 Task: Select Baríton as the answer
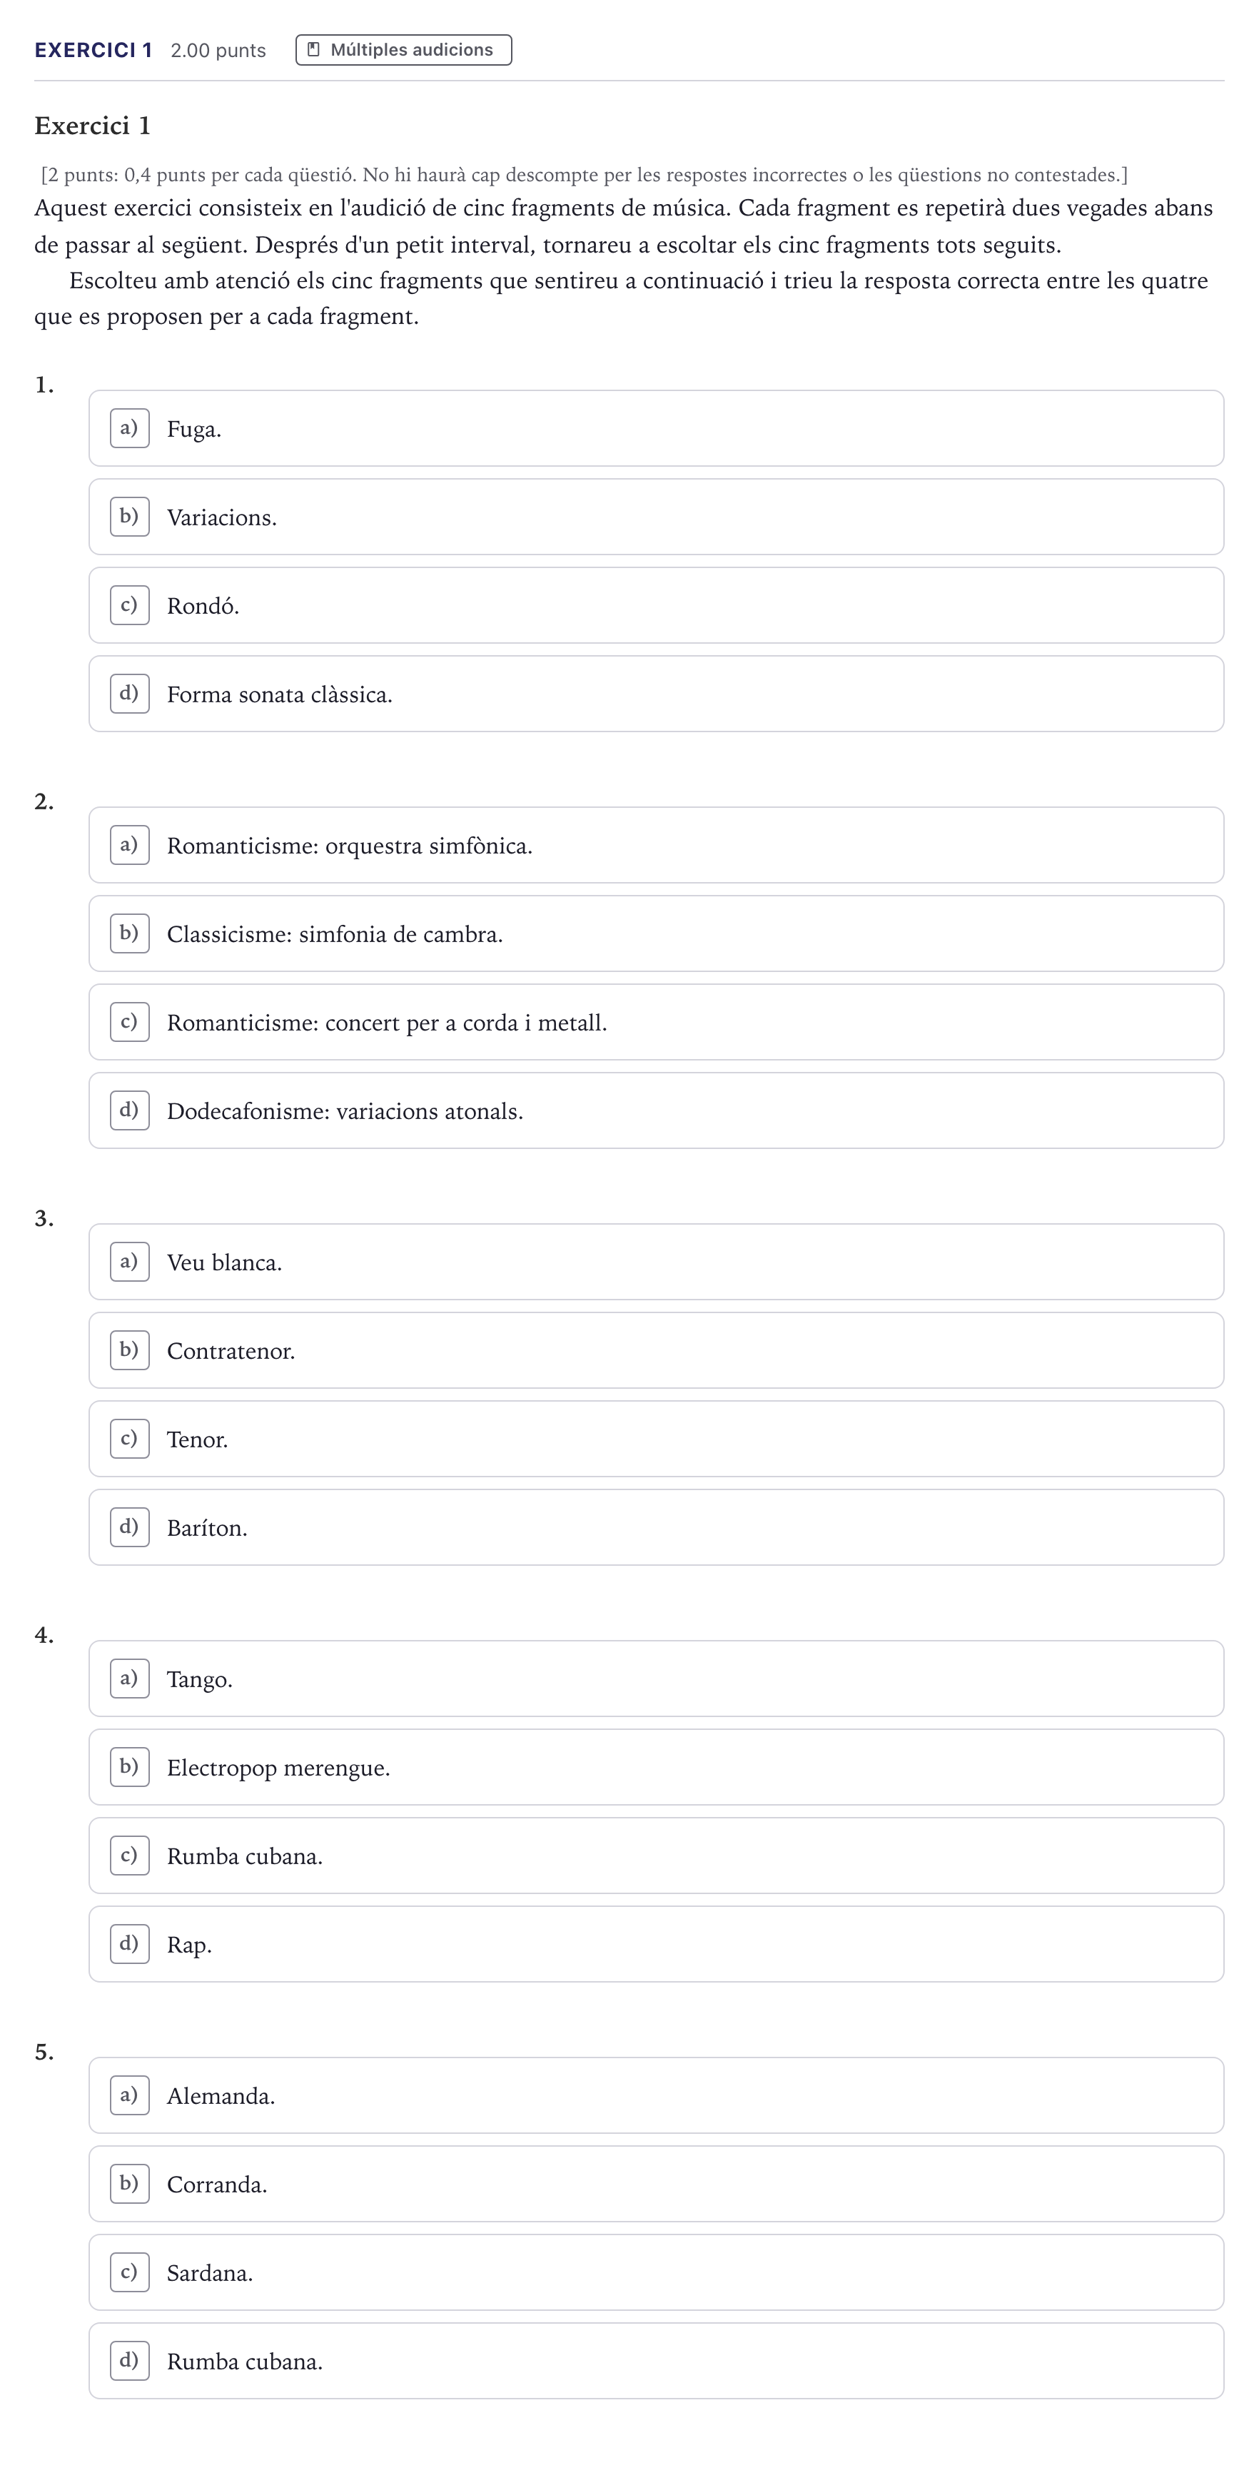click(657, 1527)
